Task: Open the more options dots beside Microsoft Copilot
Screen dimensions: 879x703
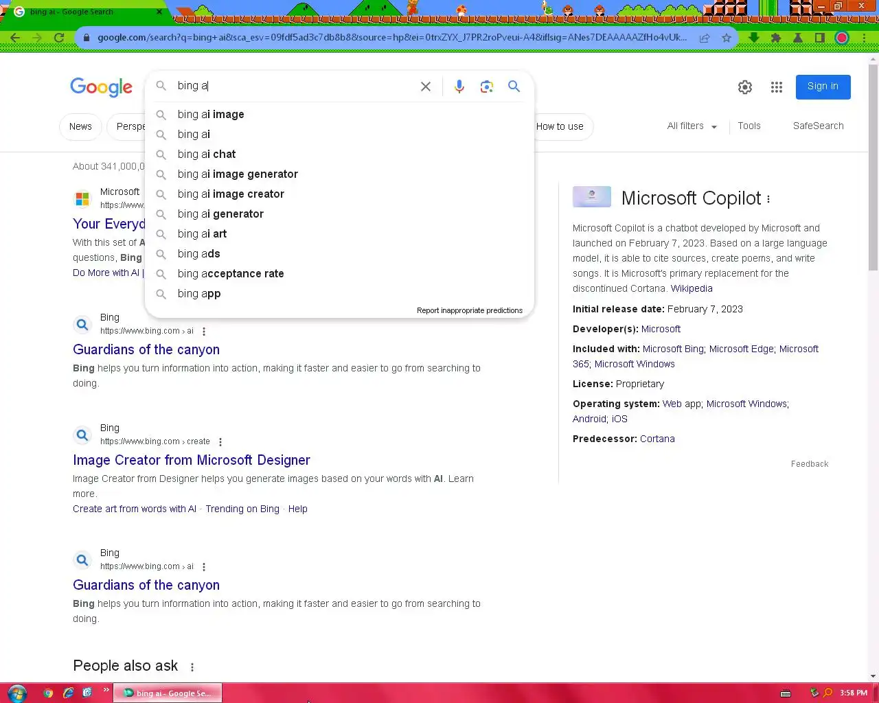Action: click(x=768, y=199)
